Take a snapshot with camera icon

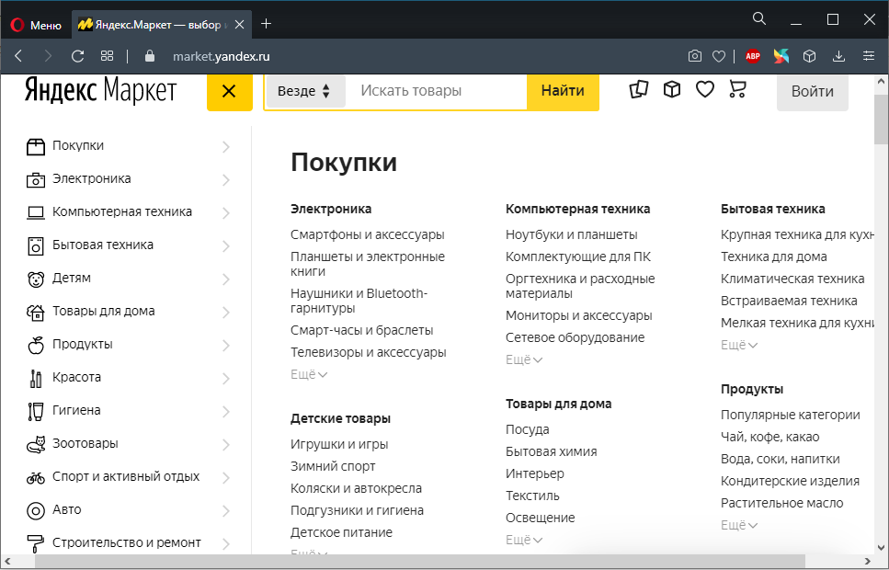(694, 56)
